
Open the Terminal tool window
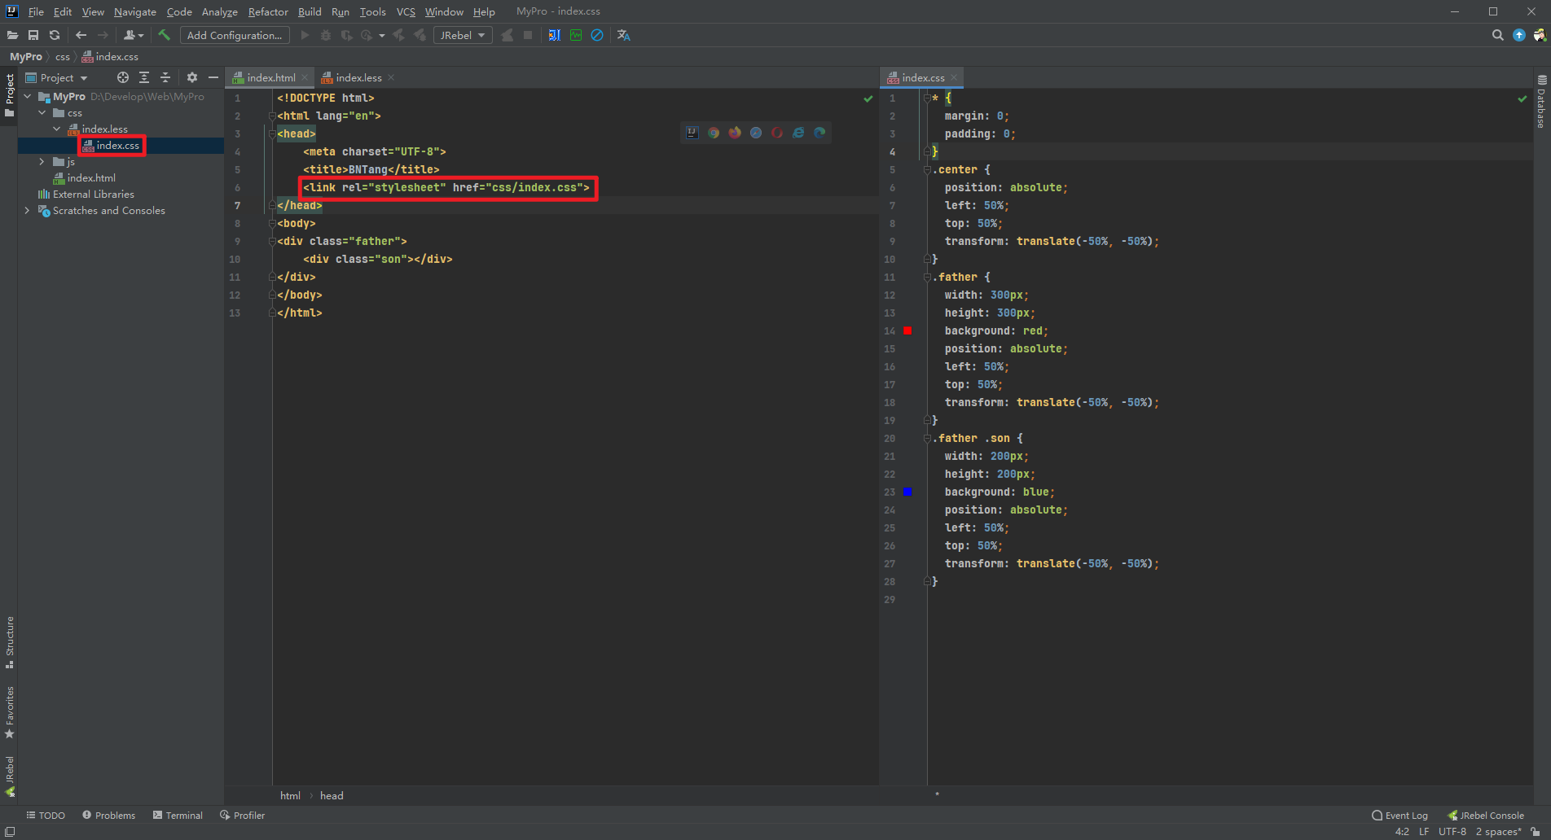pyautogui.click(x=178, y=815)
